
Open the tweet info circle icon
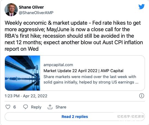142,96
